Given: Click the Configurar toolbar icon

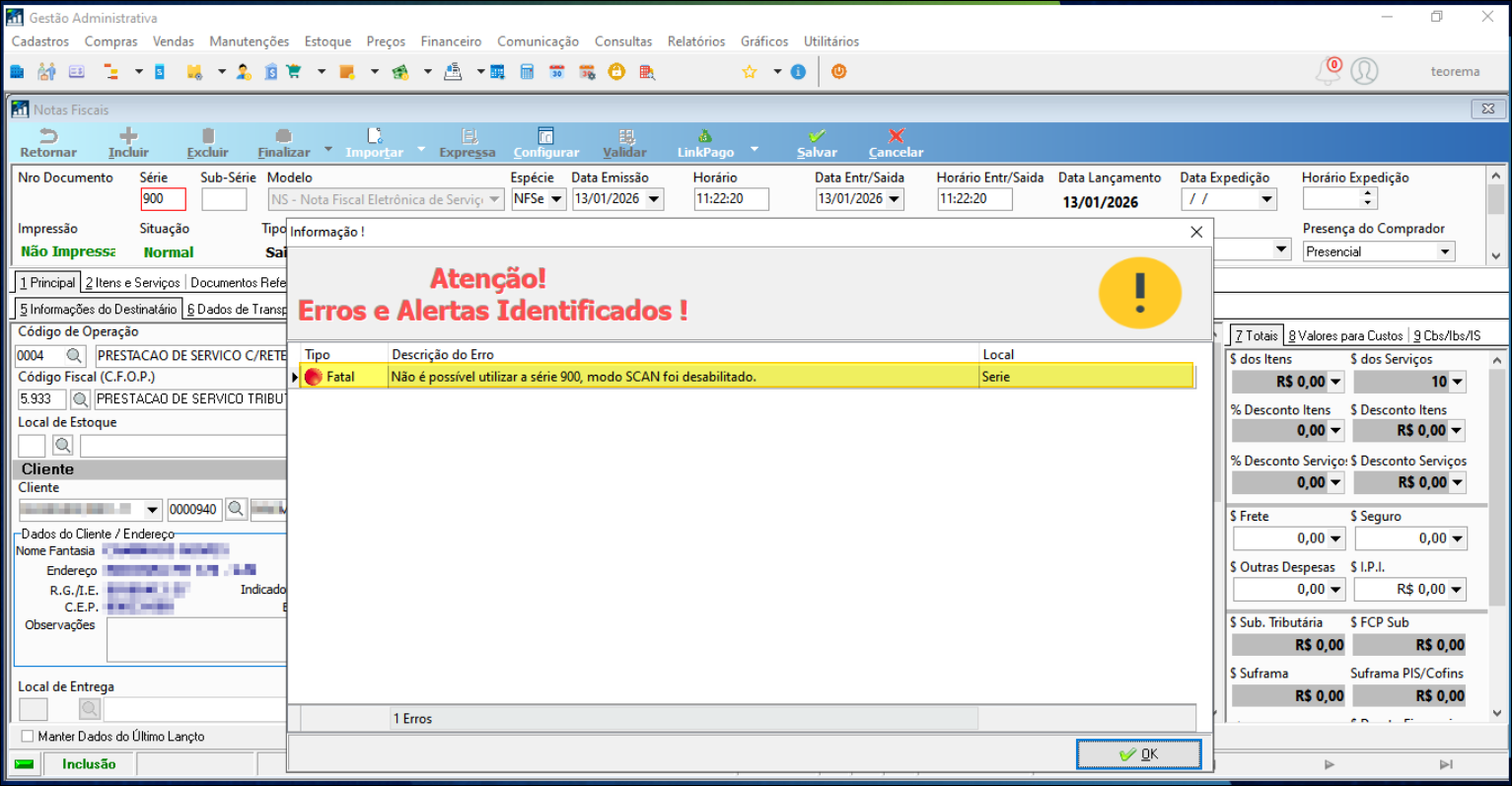Looking at the screenshot, I should (x=545, y=137).
